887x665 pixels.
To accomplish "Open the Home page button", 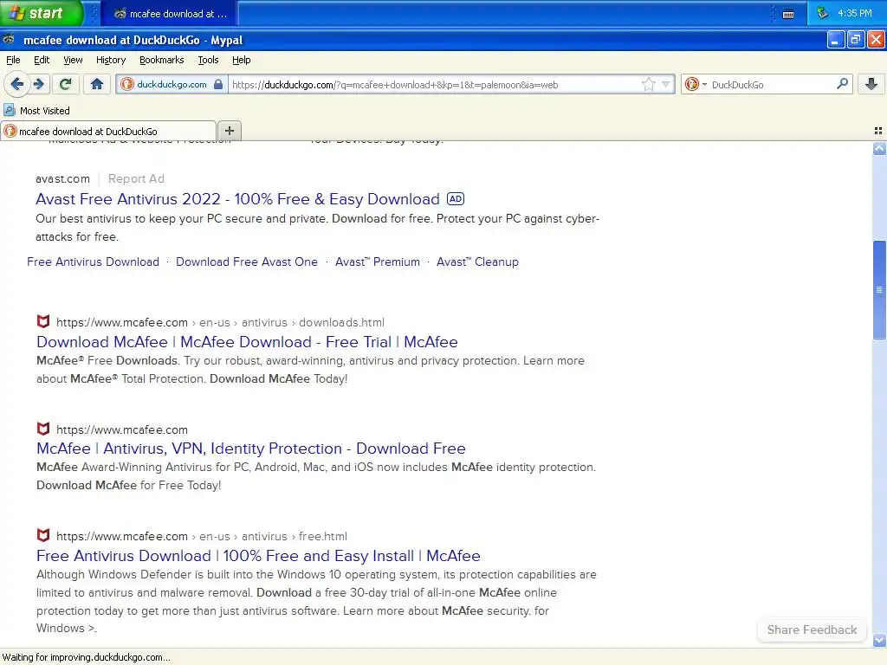I will tap(97, 84).
